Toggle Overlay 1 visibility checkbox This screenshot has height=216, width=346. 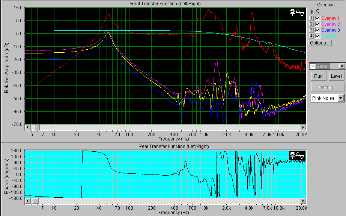317,18
